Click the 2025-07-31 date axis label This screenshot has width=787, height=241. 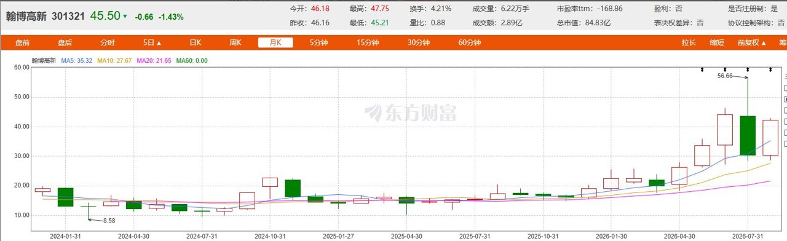(475, 235)
